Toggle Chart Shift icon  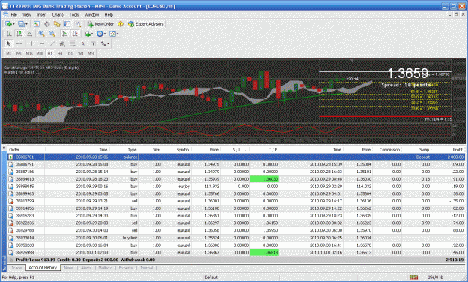(75, 34)
